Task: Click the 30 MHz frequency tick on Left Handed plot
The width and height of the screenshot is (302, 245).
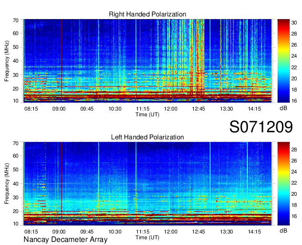Action: click(16, 198)
